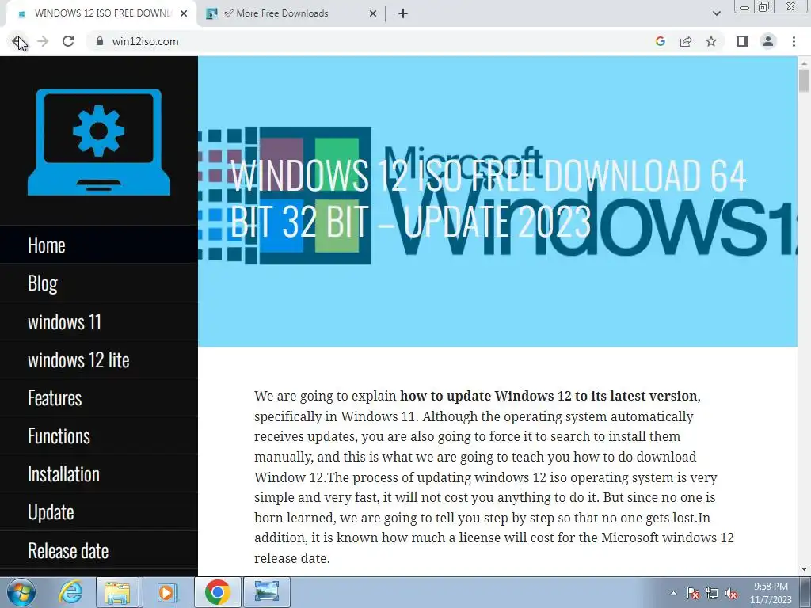Open the Update sidebar link

99,512
